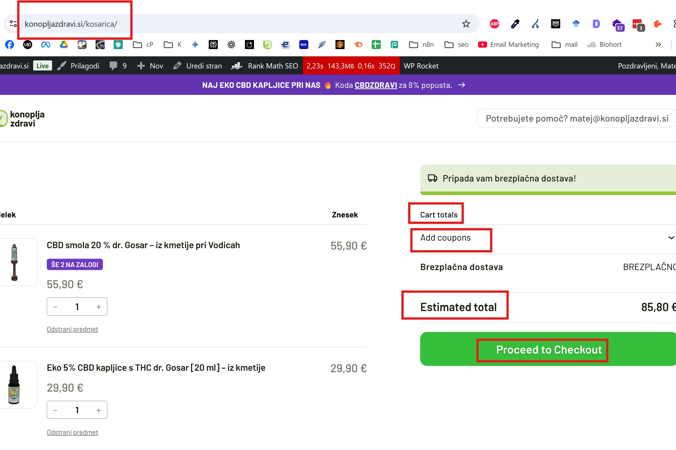Open comments count 9 in admin bar
676x450 pixels.
118,66
